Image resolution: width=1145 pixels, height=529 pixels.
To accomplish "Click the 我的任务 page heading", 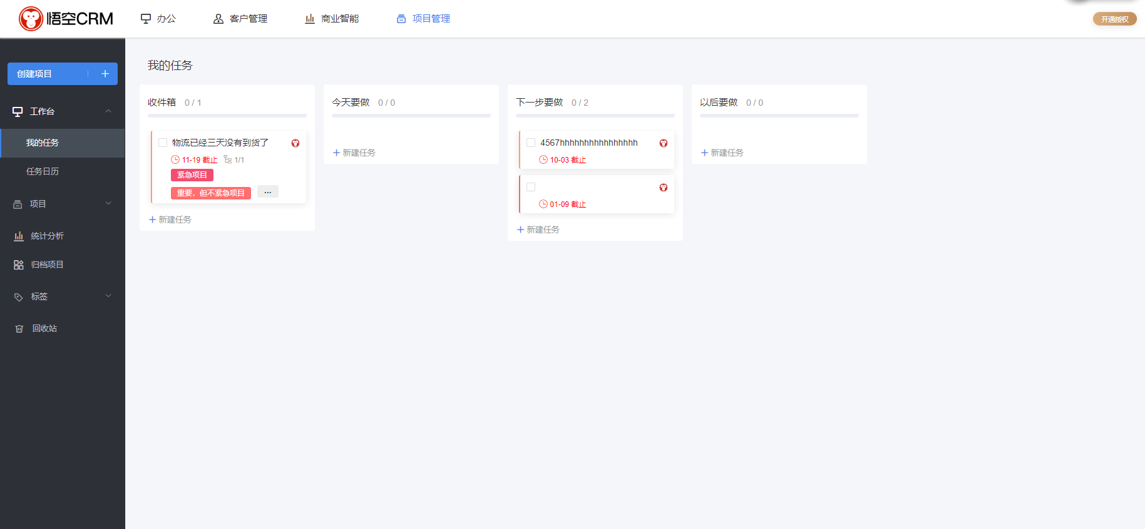I will click(x=170, y=66).
